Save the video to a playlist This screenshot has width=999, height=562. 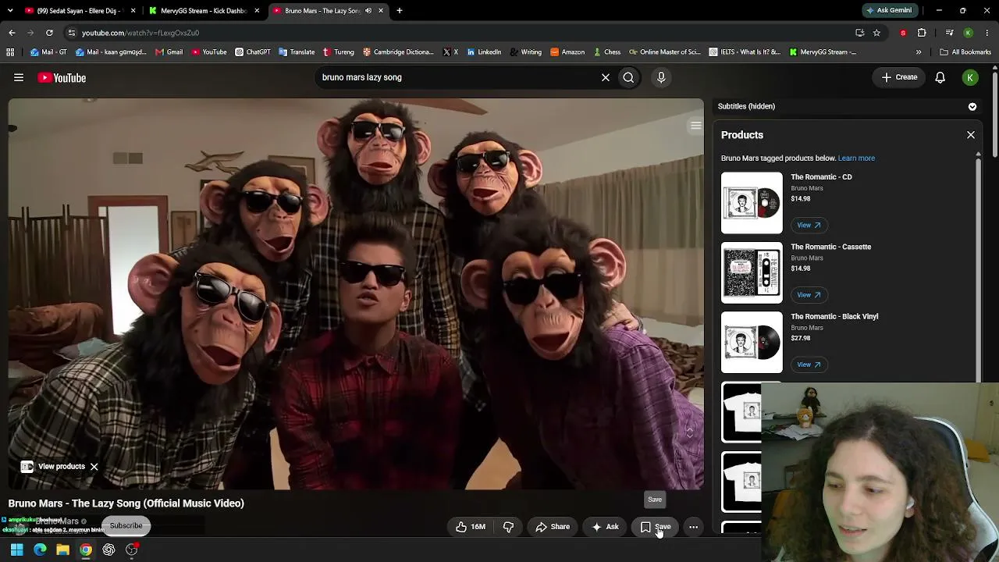[655, 527]
